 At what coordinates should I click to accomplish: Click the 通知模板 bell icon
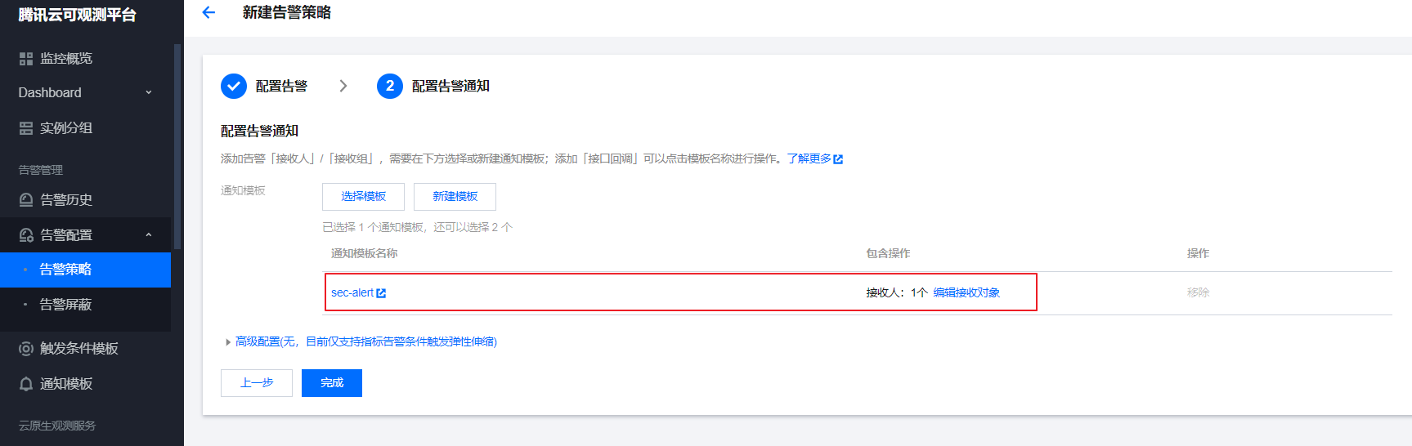tap(26, 384)
